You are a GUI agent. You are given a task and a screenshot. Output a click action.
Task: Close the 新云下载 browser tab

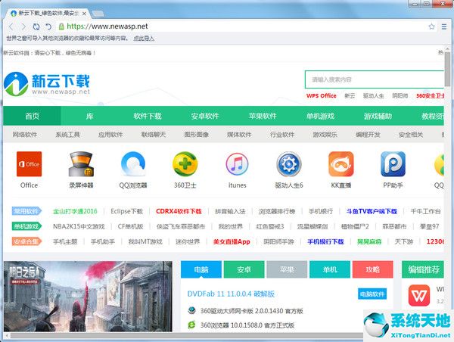coord(84,14)
